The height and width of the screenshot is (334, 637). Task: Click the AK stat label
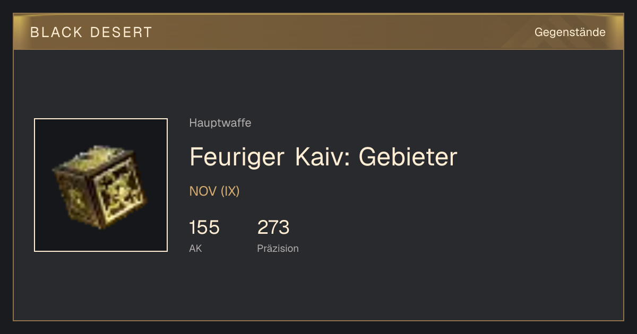click(x=195, y=248)
